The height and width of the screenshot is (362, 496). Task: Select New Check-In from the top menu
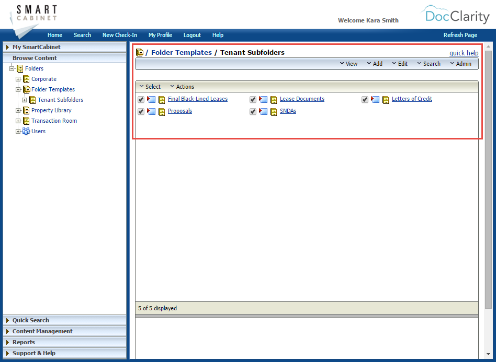pos(120,35)
